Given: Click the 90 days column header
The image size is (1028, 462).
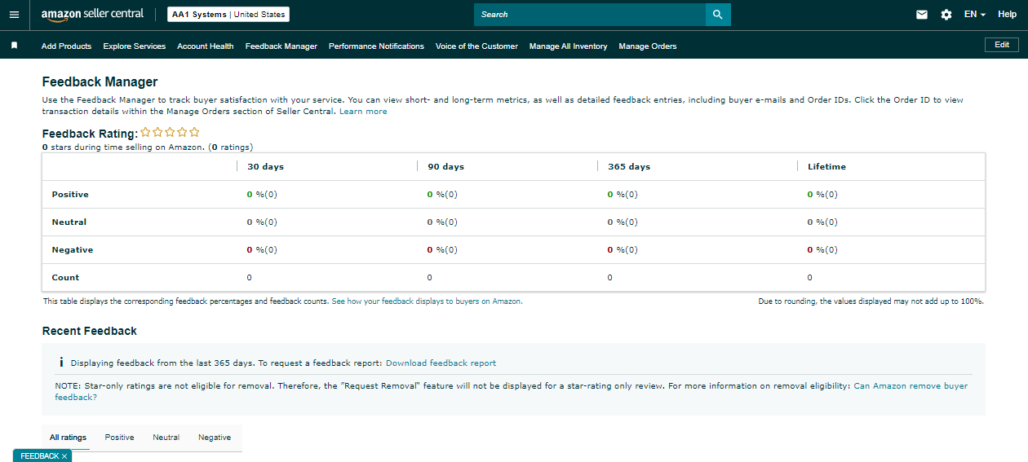Looking at the screenshot, I should (x=445, y=166).
